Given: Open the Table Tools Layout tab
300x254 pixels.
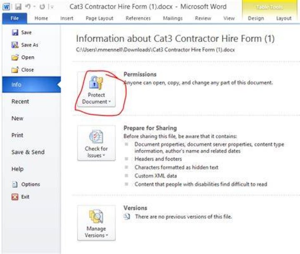Looking at the screenshot, I should 284,18.
